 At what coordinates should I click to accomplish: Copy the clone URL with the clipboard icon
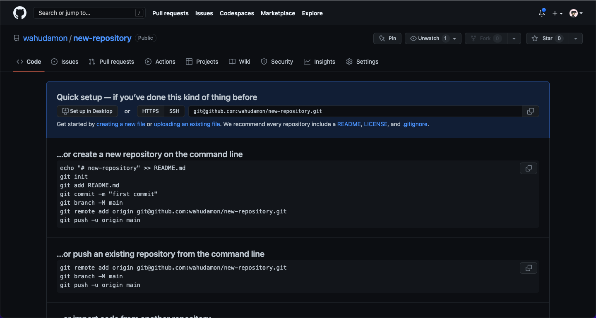(x=531, y=111)
